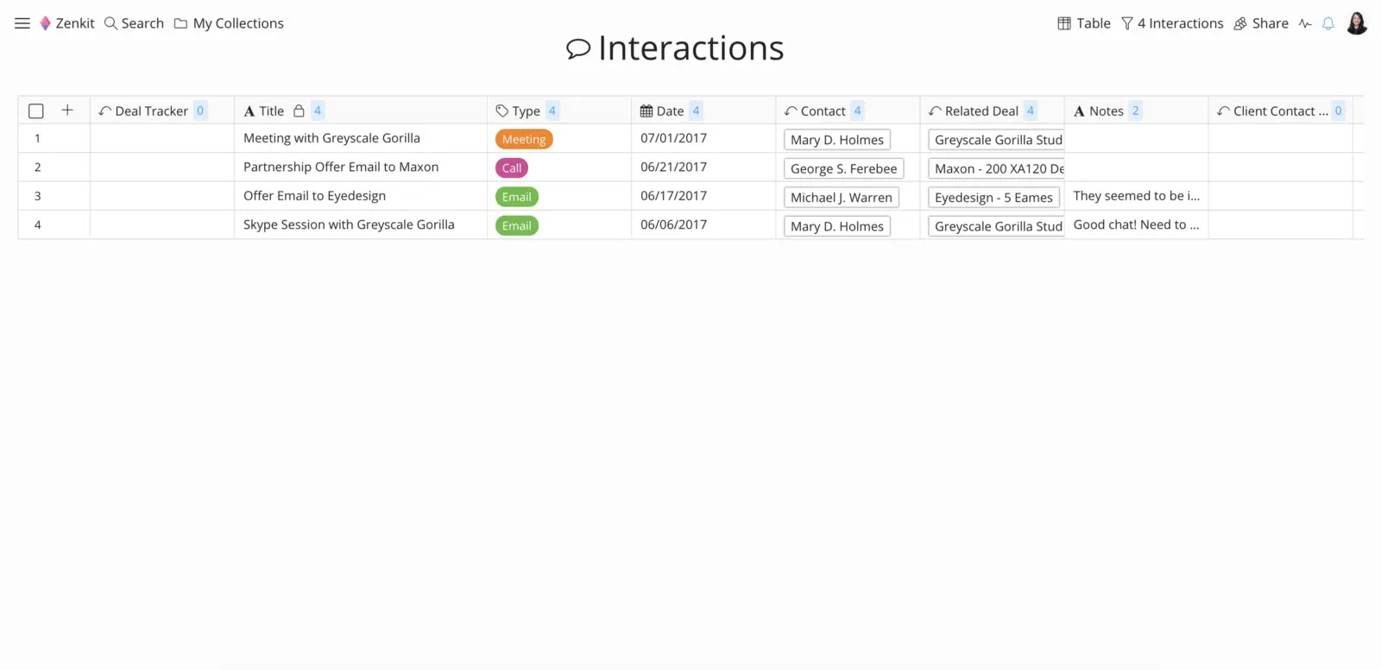
Task: Toggle the select-all rows checkbox
Action: tap(36, 111)
